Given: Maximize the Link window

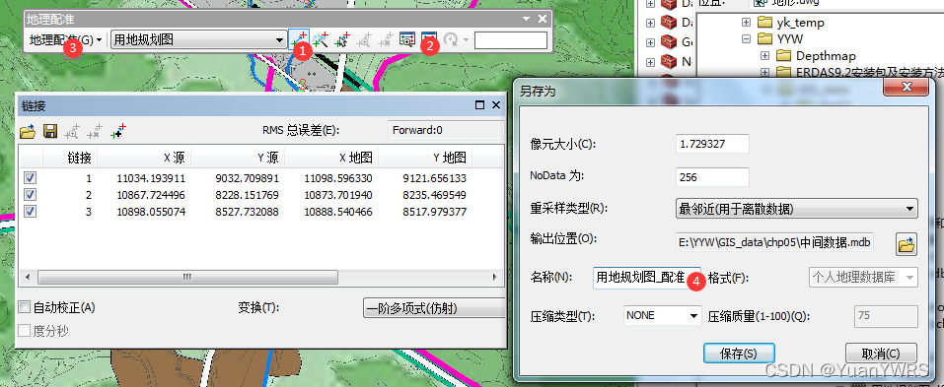Looking at the screenshot, I should 479,105.
